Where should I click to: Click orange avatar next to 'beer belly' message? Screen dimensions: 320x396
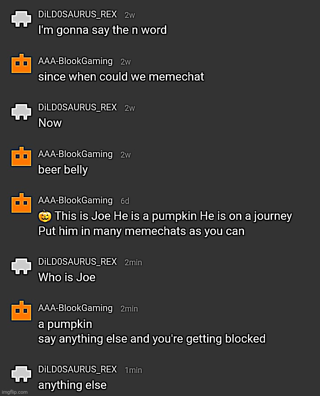point(21,157)
